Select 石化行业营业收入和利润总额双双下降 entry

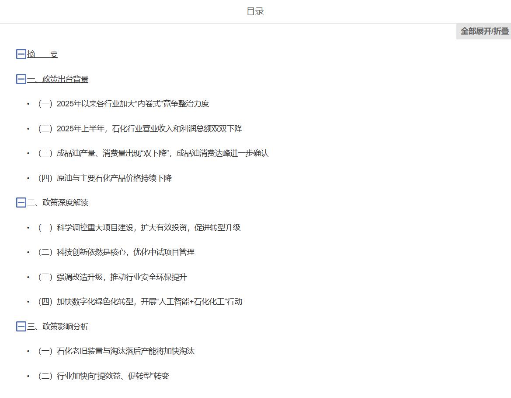tap(140, 129)
